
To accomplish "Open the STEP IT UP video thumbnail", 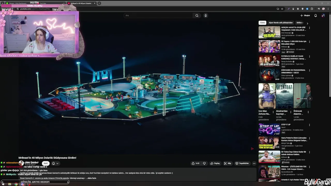I will click(269, 129).
